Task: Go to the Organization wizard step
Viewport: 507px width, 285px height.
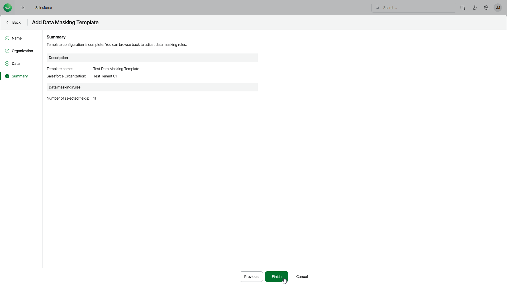Action: (x=22, y=51)
